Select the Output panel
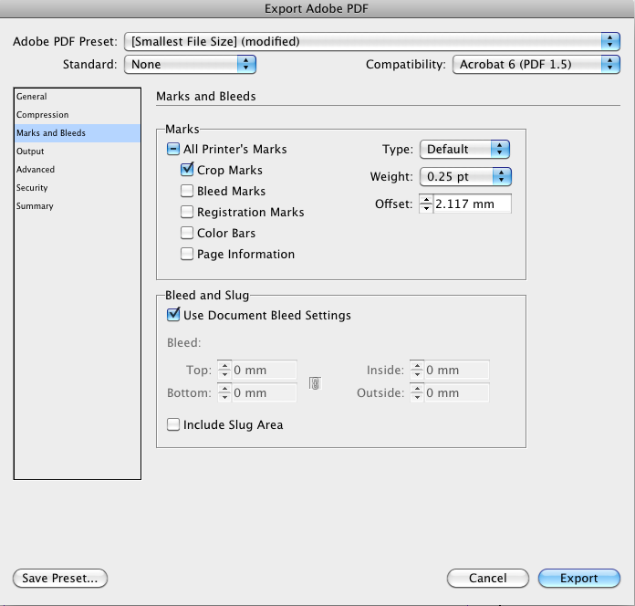The width and height of the screenshot is (635, 606). [78, 151]
